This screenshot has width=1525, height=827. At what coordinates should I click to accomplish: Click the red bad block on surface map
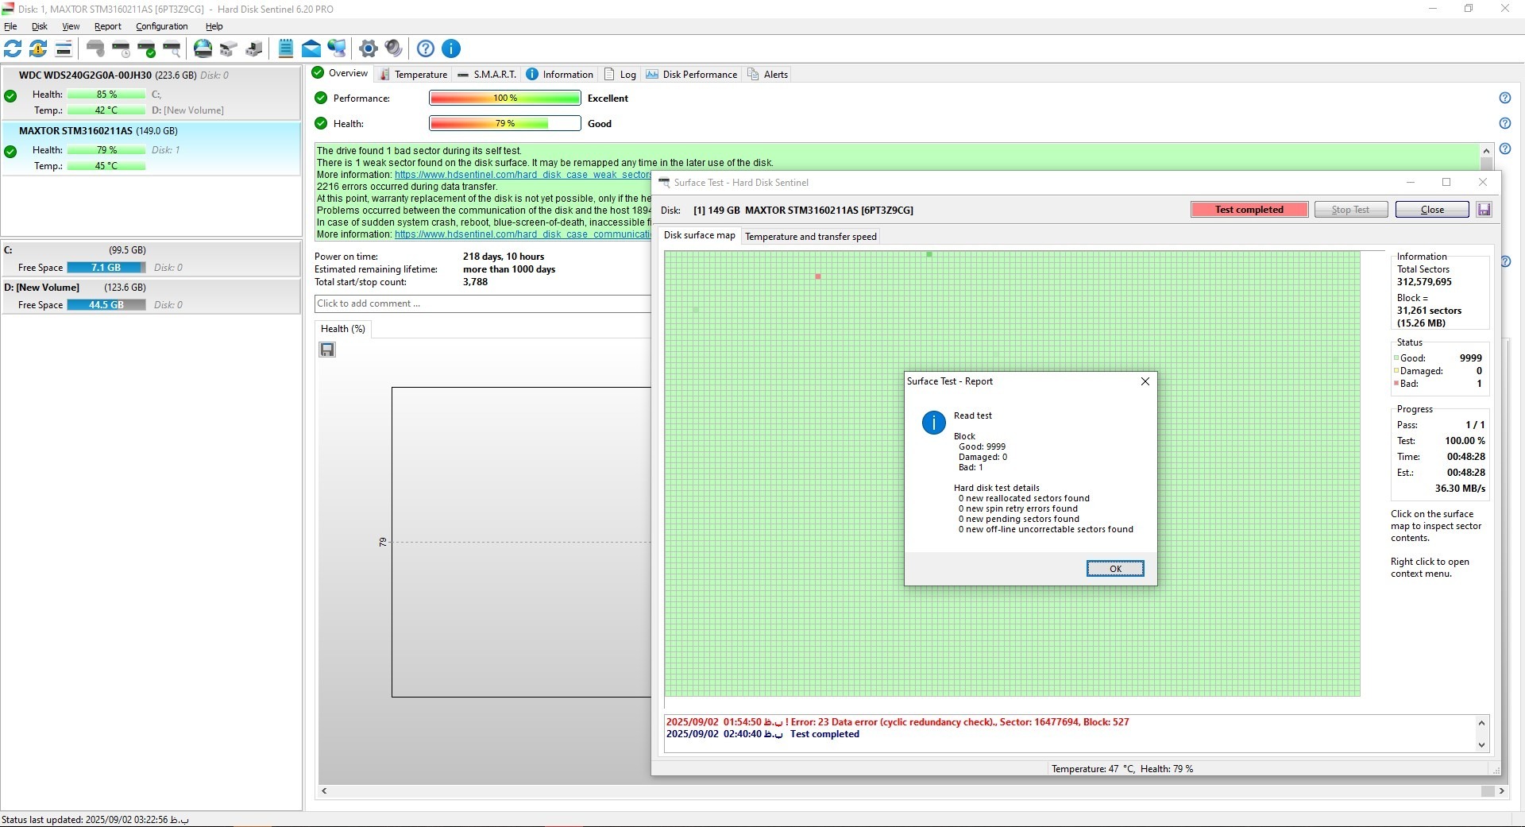(x=818, y=276)
